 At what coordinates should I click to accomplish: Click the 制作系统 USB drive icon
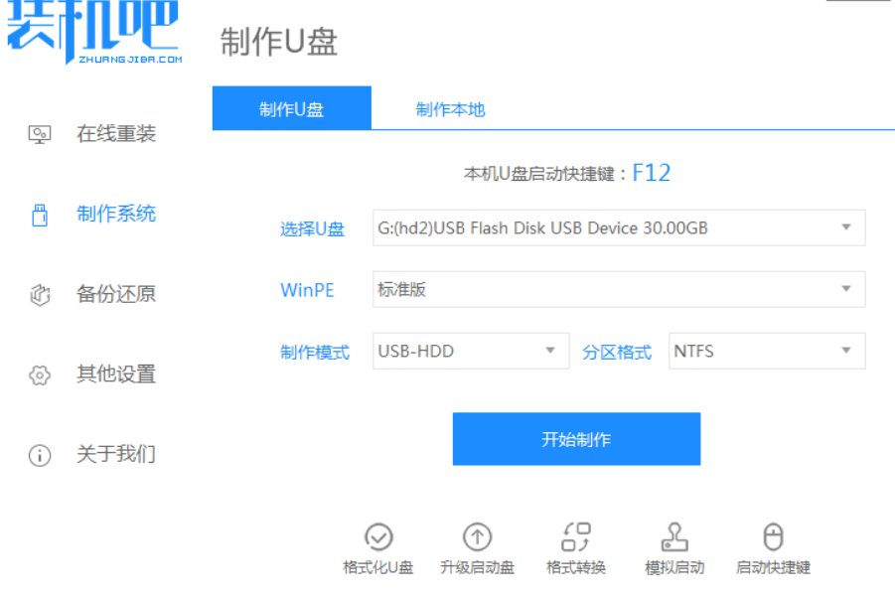pos(40,215)
